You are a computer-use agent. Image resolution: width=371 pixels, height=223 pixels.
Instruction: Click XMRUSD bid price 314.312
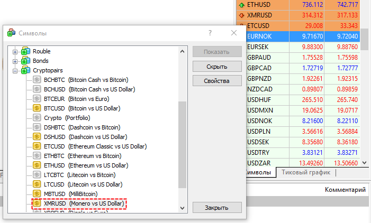click(312, 15)
